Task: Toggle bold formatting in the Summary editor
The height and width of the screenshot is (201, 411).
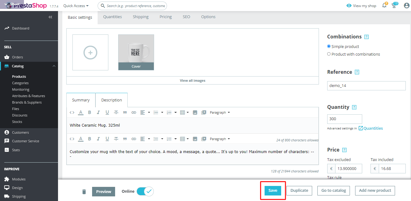Action: [89, 112]
